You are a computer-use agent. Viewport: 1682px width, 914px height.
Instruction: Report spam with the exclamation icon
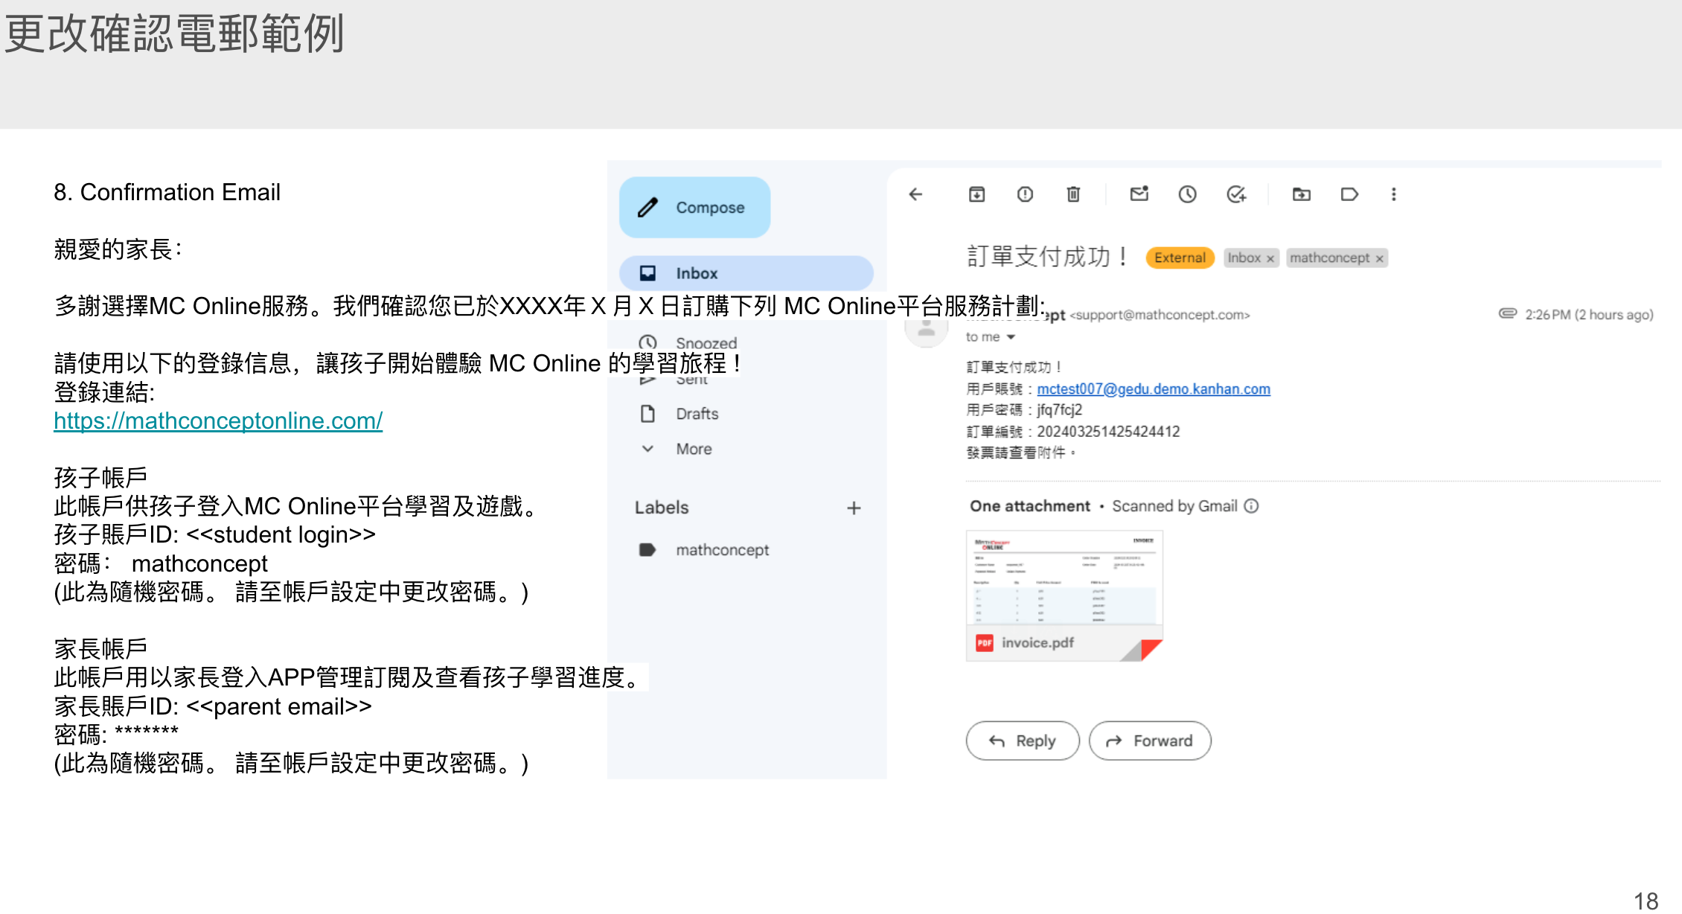click(x=1025, y=194)
